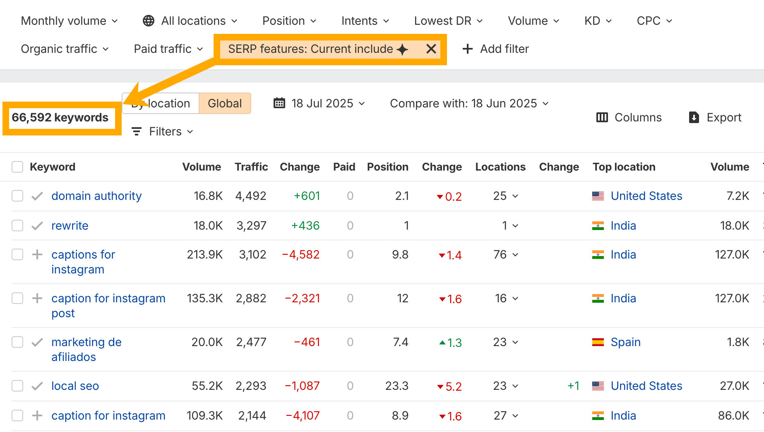The image size is (764, 432).
Task: Select the checkbox for local seo
Action: (17, 386)
